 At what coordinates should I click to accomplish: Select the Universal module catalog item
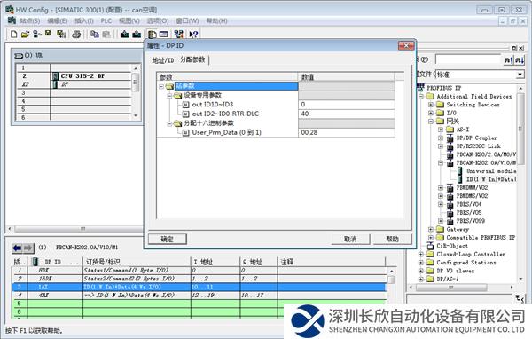pos(491,171)
